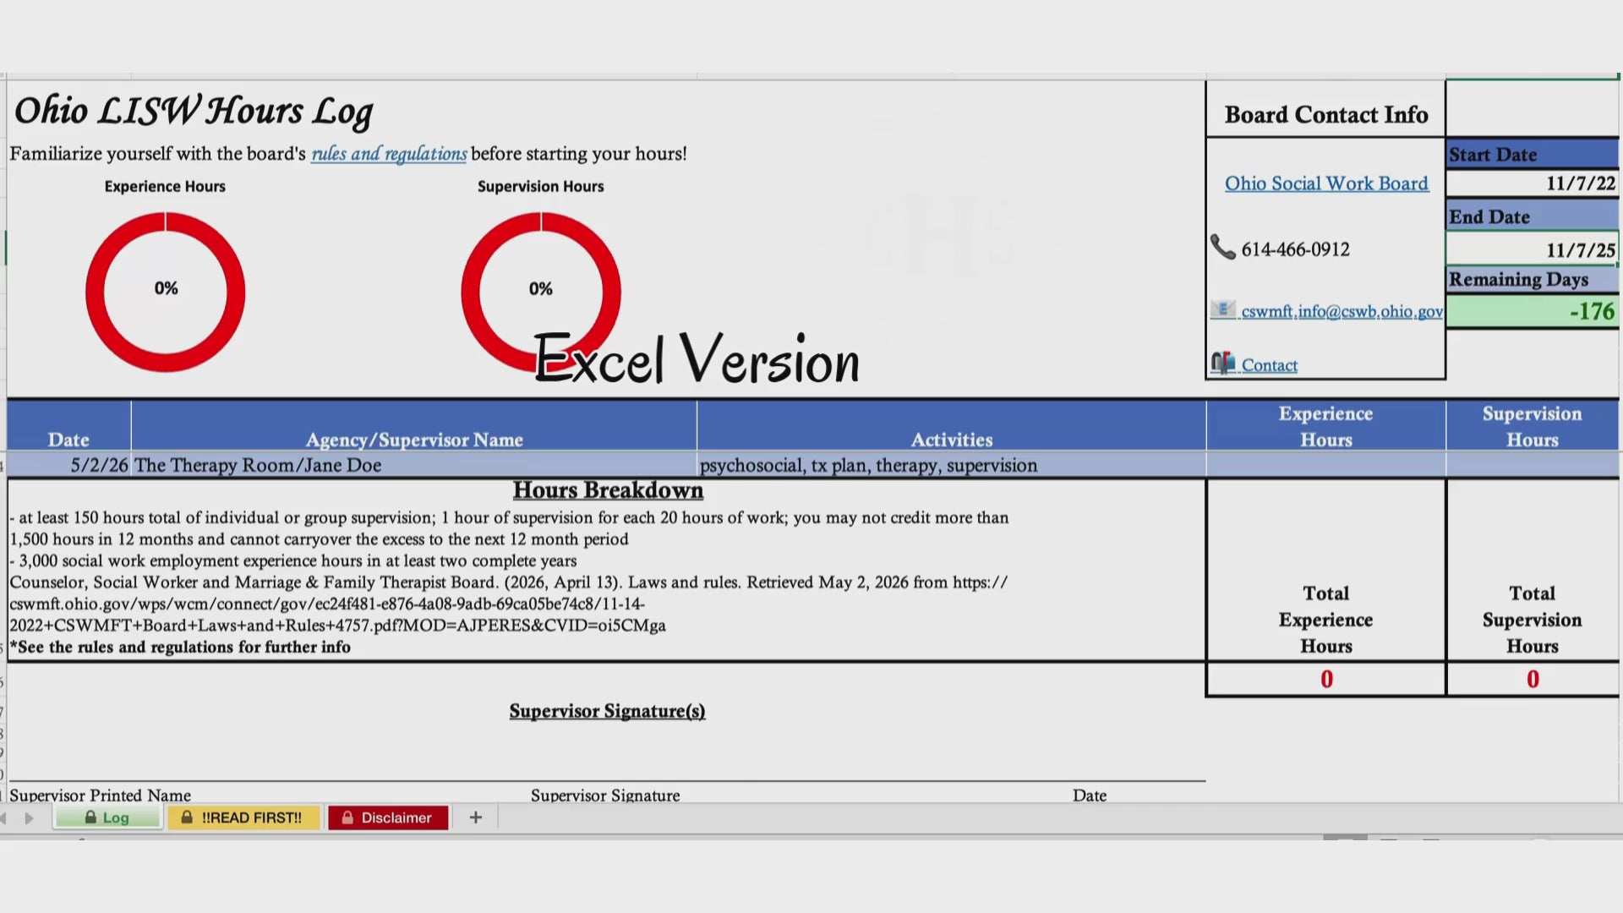
Task: Select the Hours Breakdown heading
Action: click(608, 490)
